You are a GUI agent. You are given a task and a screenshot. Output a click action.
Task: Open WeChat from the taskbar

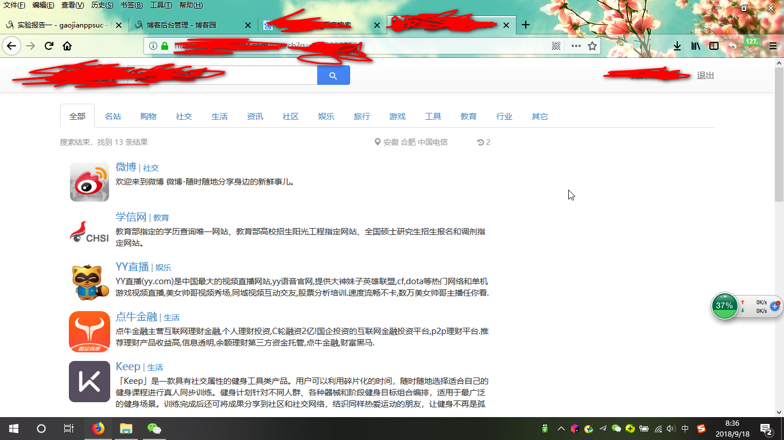(x=154, y=429)
